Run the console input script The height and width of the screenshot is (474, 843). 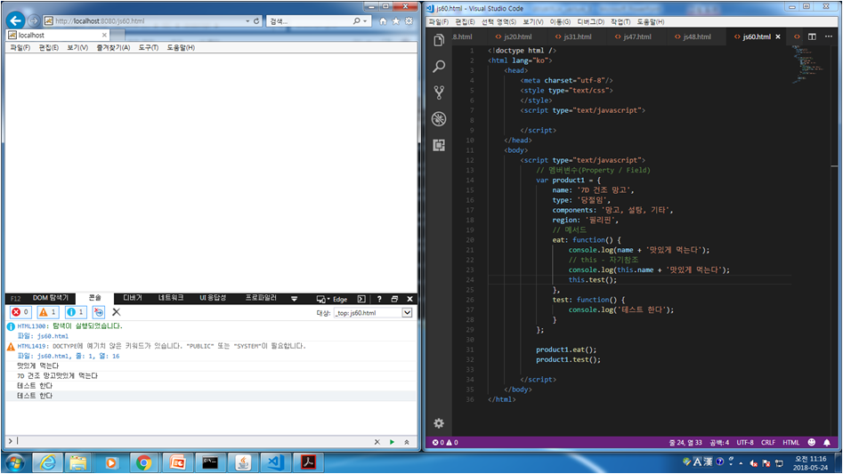(x=392, y=442)
